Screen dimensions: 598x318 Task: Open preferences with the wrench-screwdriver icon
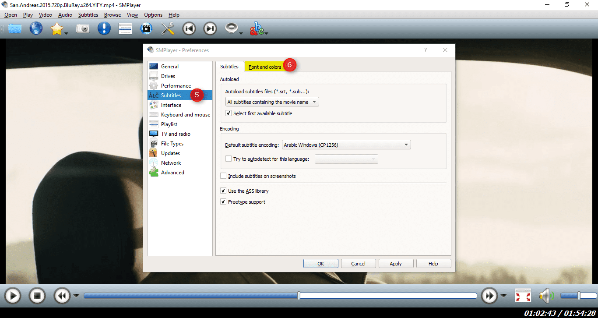click(168, 29)
